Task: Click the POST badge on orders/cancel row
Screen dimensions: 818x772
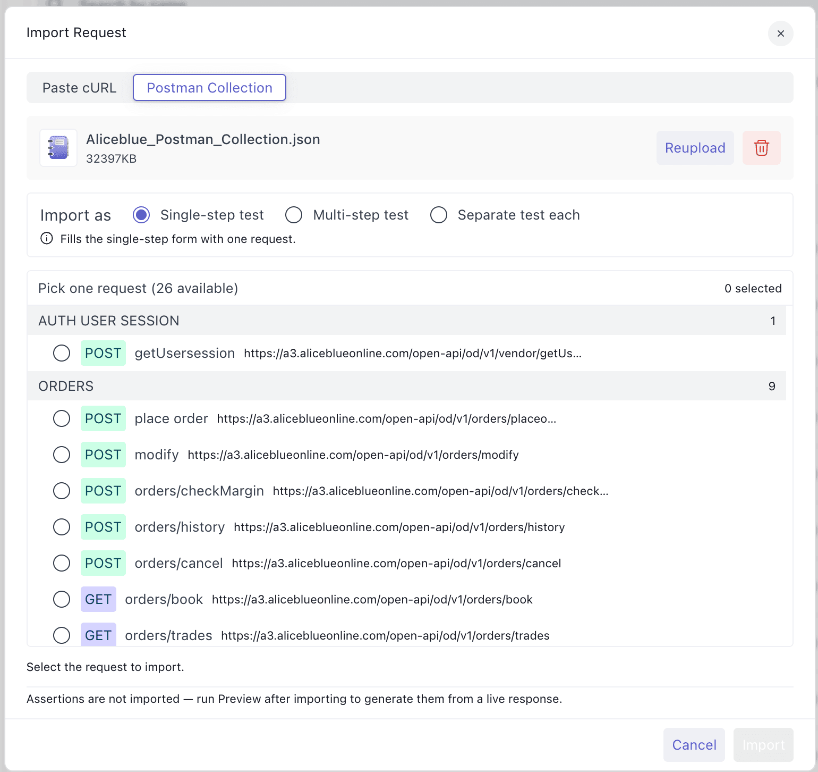Action: tap(103, 563)
